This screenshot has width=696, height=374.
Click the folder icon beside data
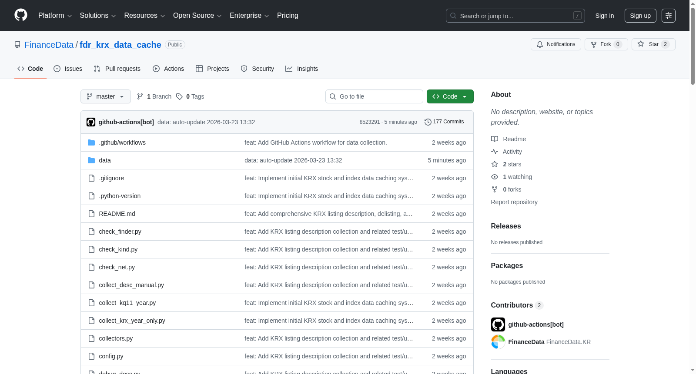point(91,160)
